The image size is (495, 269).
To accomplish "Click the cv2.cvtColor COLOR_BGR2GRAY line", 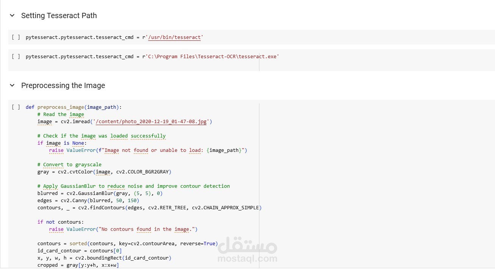I will coord(105,172).
